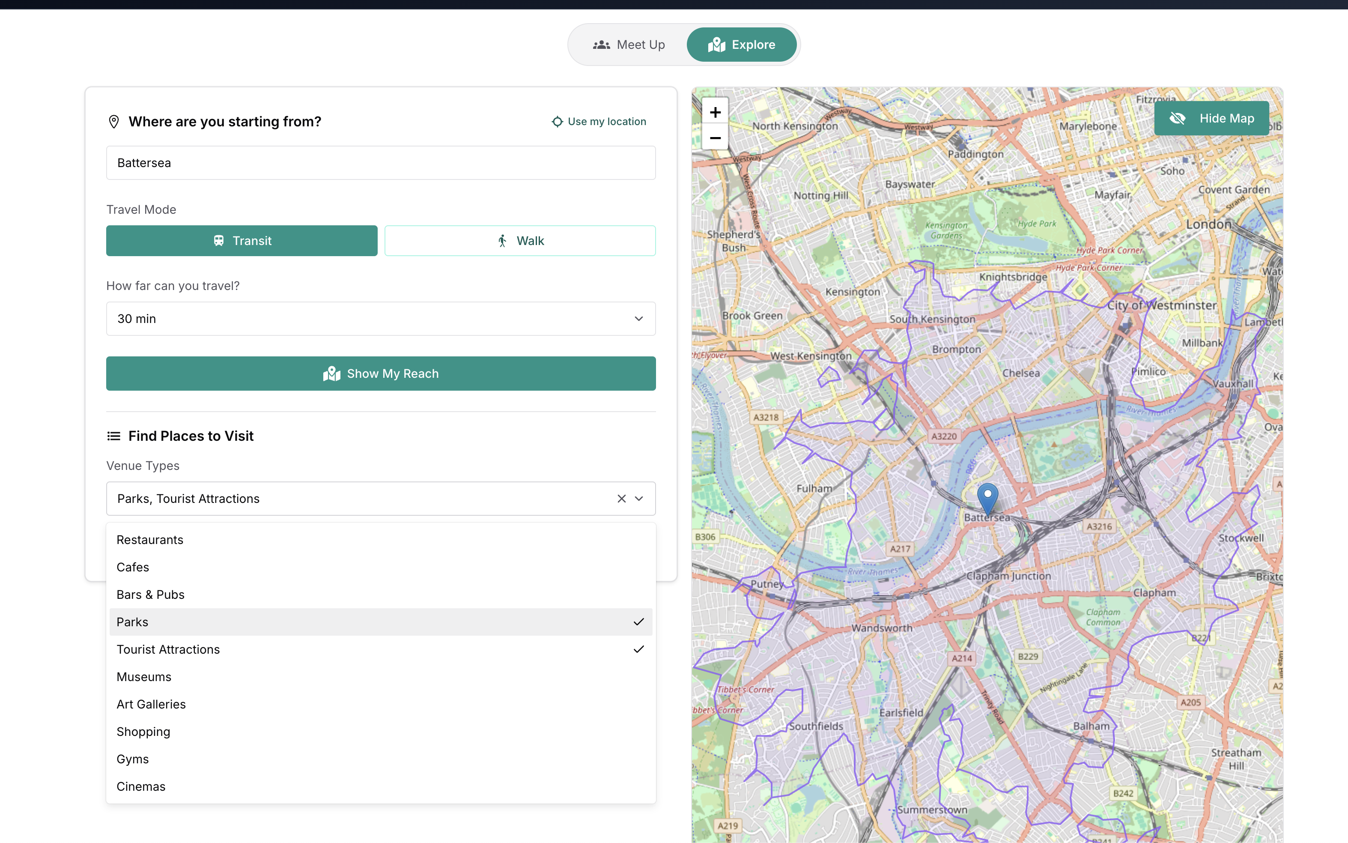
Task: Select Transit travel mode
Action: [x=241, y=241]
